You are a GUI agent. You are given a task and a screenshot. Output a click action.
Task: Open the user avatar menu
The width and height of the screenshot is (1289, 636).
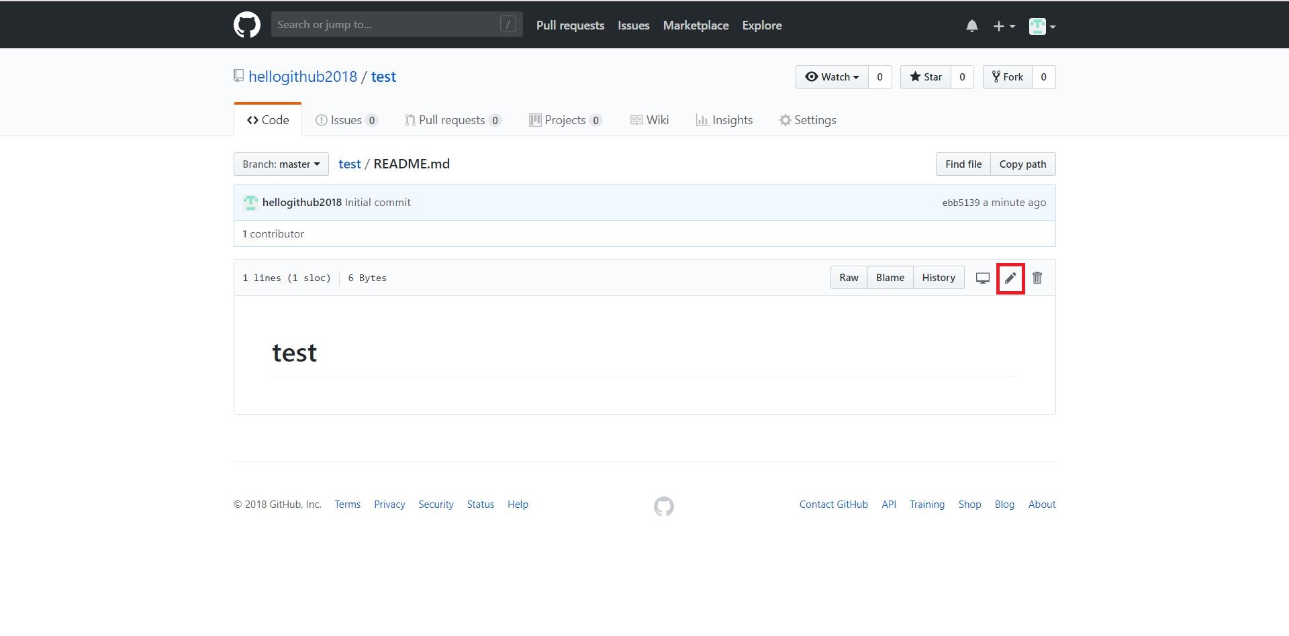click(x=1043, y=26)
